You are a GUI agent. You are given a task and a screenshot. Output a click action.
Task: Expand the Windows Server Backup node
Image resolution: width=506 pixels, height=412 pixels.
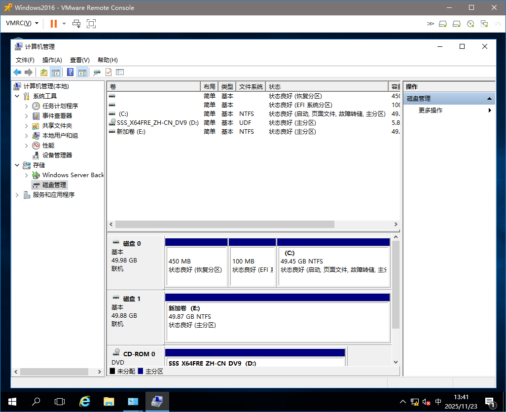[x=27, y=175]
